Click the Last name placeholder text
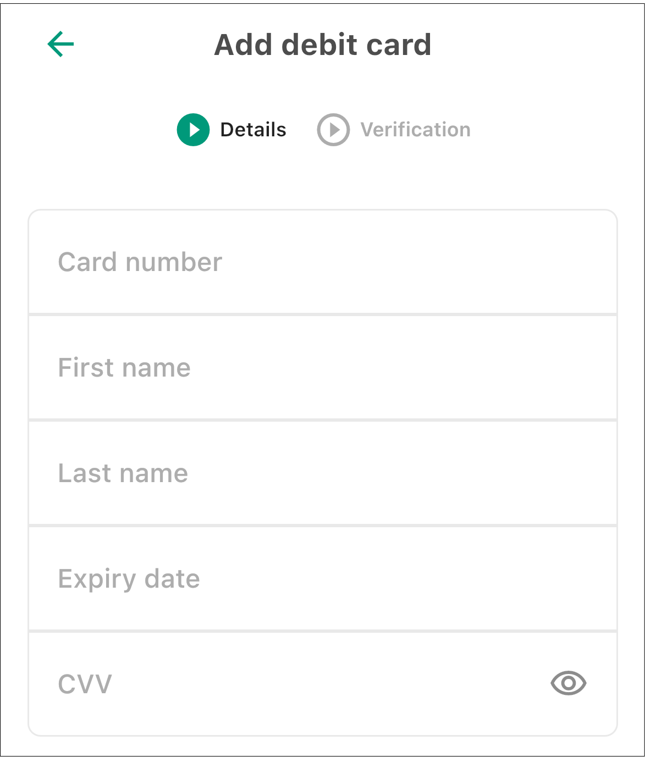Image resolution: width=645 pixels, height=757 pixels. [123, 473]
